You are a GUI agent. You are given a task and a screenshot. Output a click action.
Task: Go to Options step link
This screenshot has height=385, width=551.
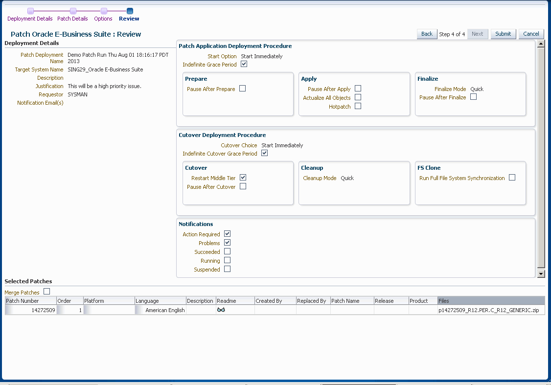(x=103, y=19)
